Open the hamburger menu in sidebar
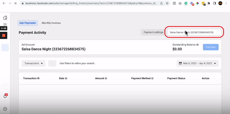The image size is (230, 114). point(5,25)
